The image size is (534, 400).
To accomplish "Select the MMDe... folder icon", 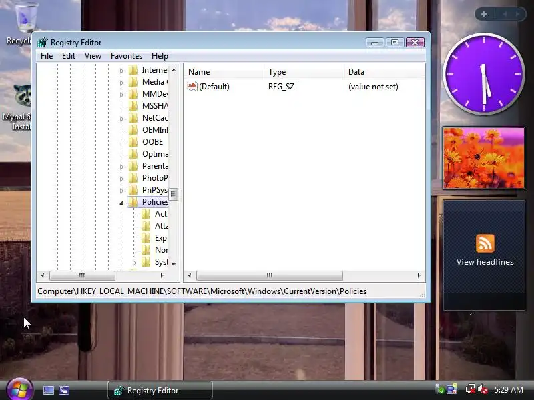I will (x=133, y=94).
